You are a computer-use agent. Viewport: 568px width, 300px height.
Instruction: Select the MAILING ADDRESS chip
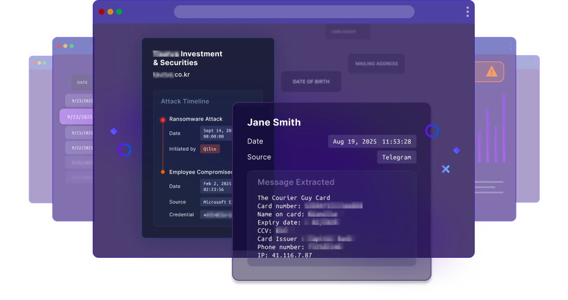point(376,63)
